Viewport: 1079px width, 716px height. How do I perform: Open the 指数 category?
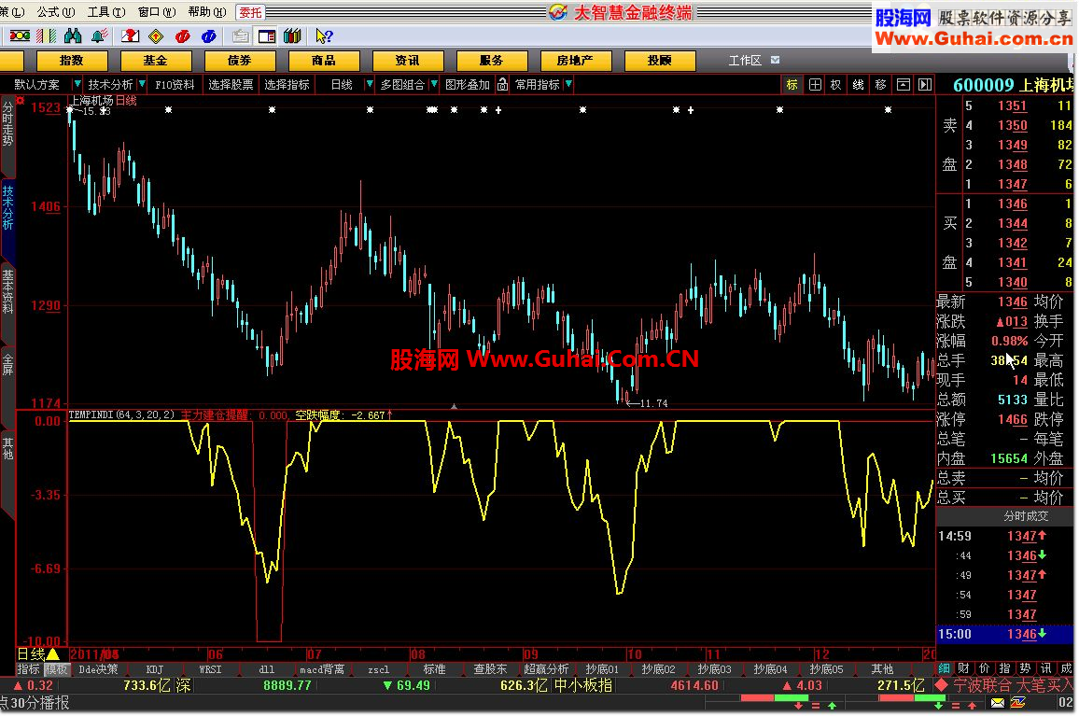pos(72,61)
